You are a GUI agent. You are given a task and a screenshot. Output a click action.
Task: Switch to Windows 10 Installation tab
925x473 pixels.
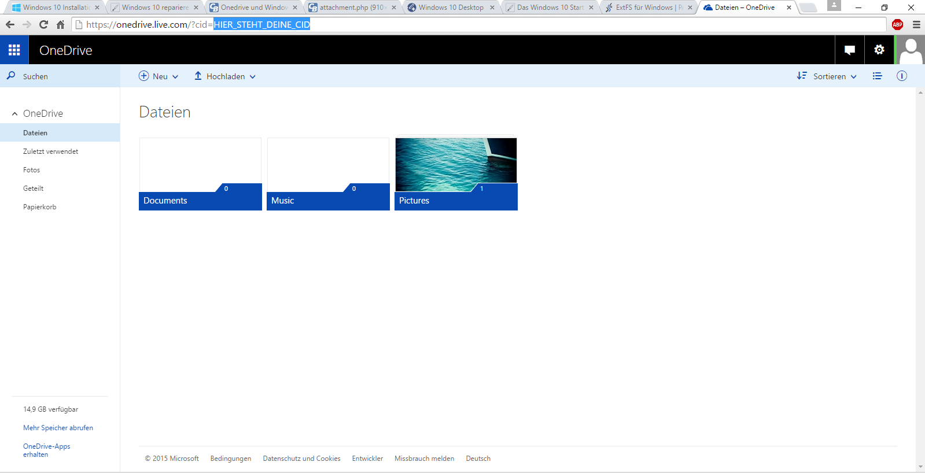tap(56, 8)
